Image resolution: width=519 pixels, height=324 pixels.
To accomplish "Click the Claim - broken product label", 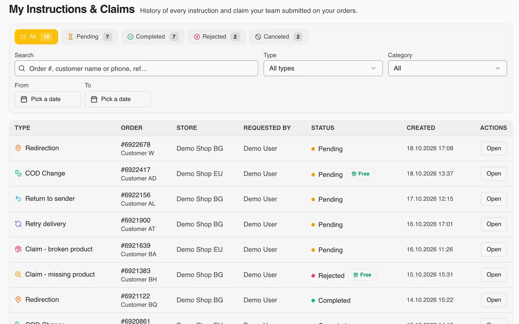I will click(x=59, y=249).
